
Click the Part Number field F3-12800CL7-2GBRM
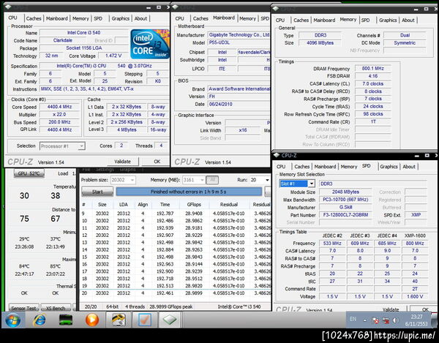click(x=346, y=215)
